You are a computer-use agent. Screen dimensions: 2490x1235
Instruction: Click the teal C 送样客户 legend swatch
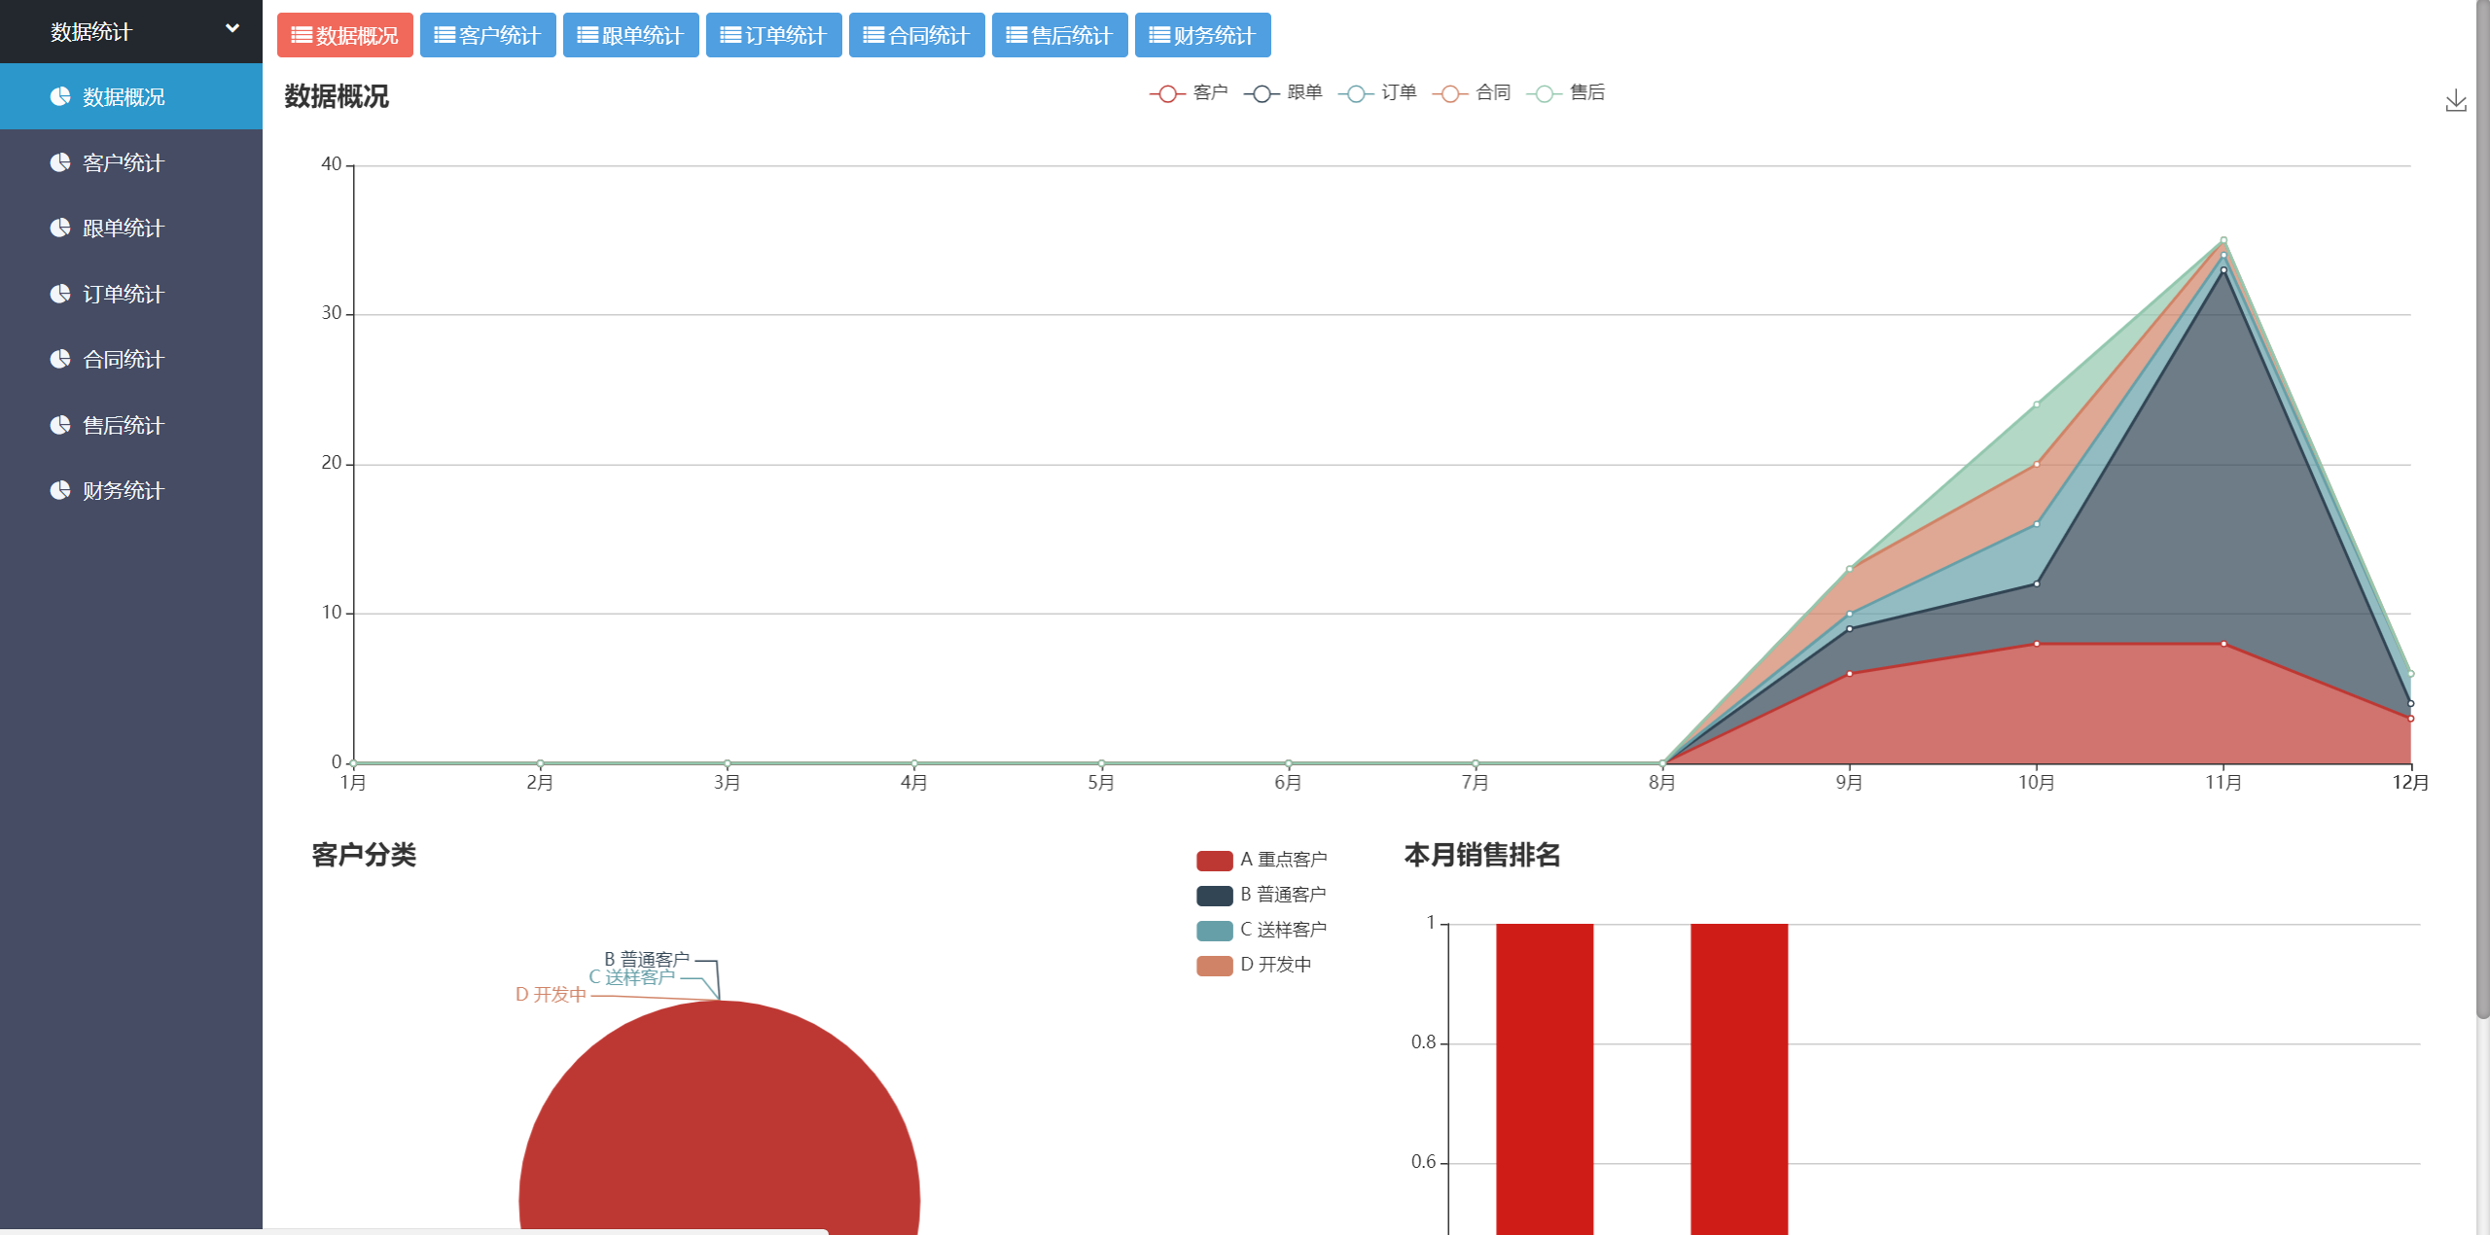tap(1215, 931)
